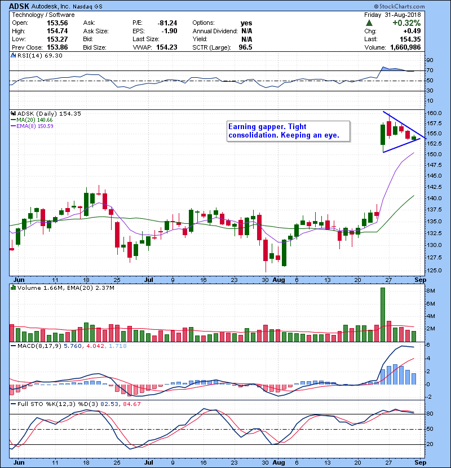Click the Earning gapper annotation box
Screen dimensions: 451x468
(x=288, y=131)
